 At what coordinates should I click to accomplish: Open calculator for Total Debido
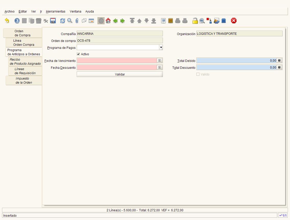pyautogui.click(x=279, y=61)
